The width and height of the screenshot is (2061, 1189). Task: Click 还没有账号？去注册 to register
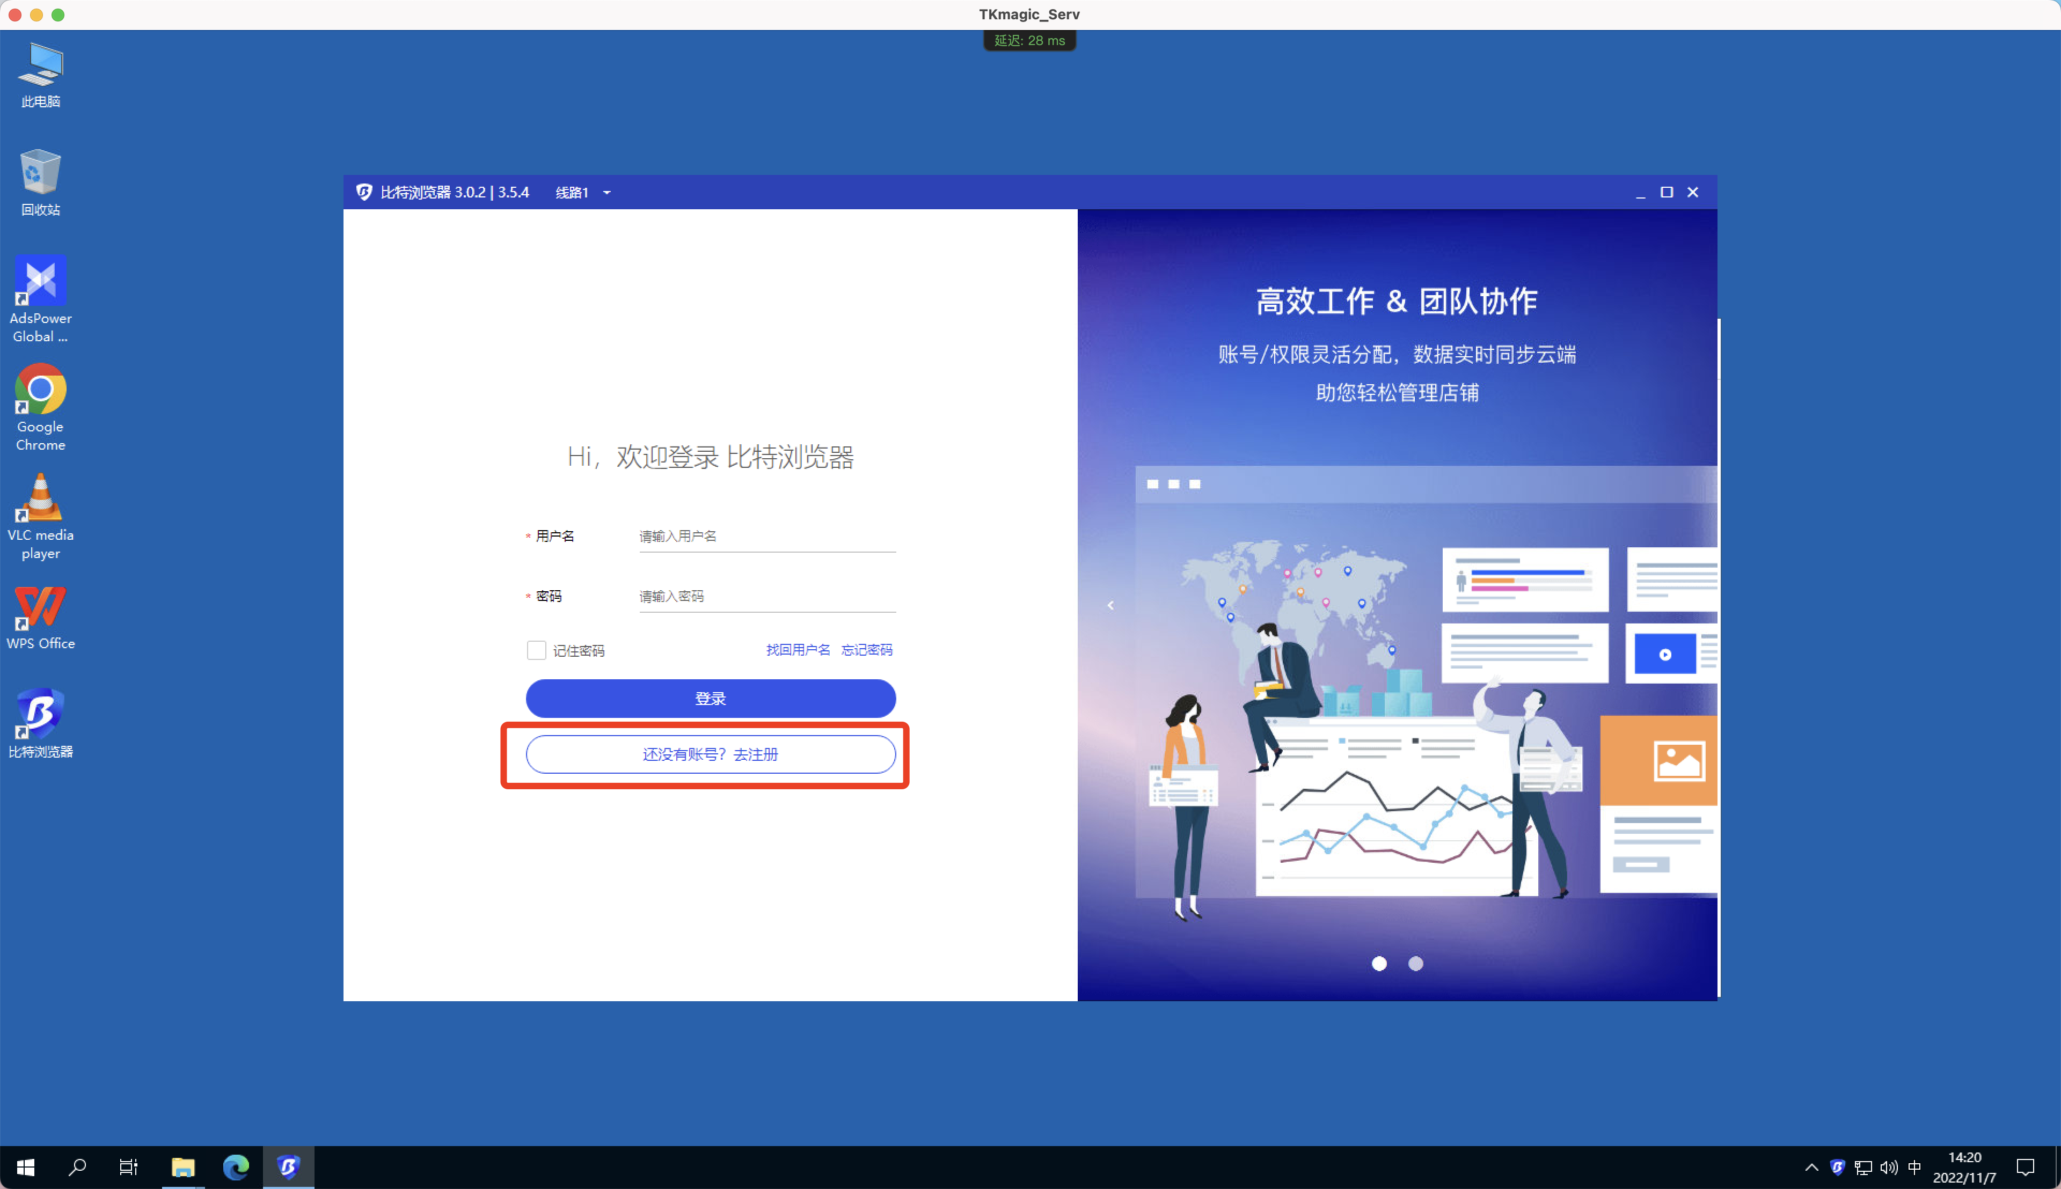tap(710, 754)
